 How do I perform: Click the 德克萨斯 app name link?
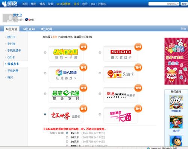click(176, 111)
